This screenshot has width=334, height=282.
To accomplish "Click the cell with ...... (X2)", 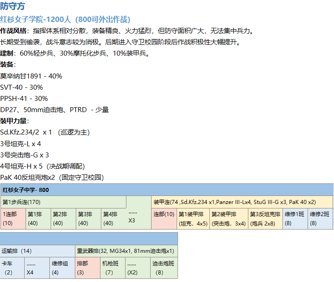I will coord(138,268).
